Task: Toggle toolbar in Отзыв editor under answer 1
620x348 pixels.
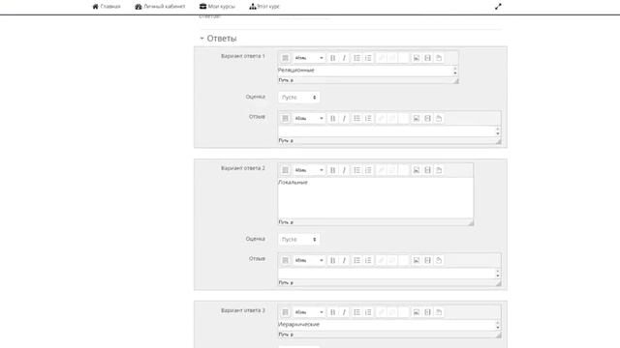Action: pyautogui.click(x=285, y=118)
